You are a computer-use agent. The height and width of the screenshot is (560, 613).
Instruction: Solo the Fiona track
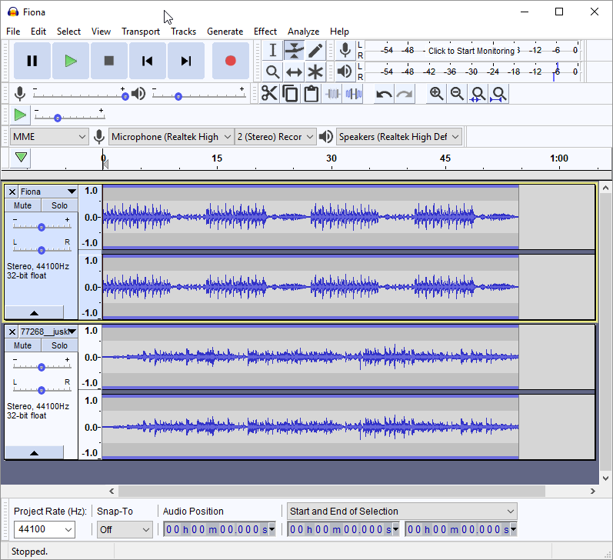pos(59,205)
